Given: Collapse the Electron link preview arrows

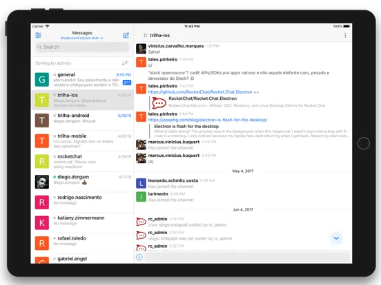Looking at the screenshot, I should (x=256, y=92).
